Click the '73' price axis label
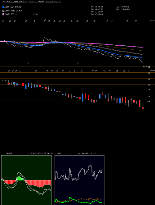The height and width of the screenshot is (205, 155). tap(148, 97)
